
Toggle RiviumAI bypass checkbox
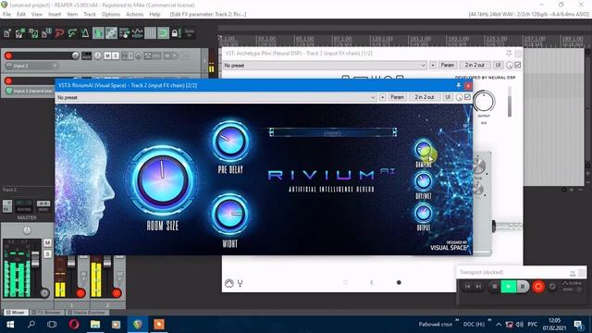pyautogui.click(x=467, y=97)
